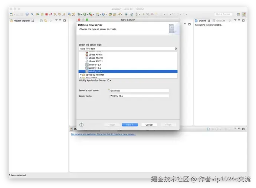
Task: Click the Run Last Tool icon
Action: tap(91, 14)
